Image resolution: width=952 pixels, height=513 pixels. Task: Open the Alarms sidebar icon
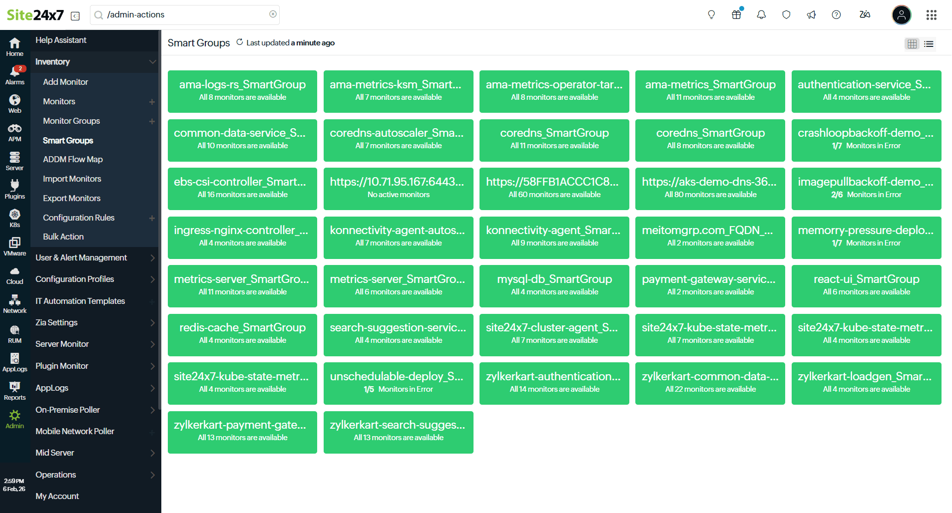(15, 75)
